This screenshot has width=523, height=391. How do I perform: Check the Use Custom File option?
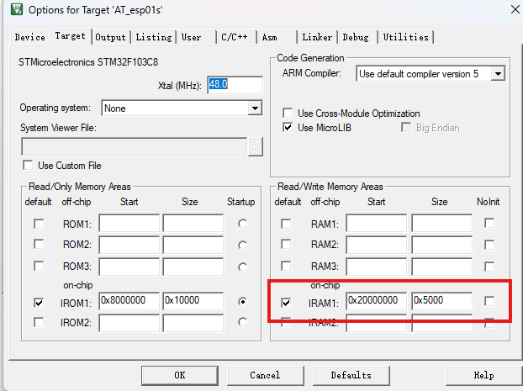tap(29, 166)
